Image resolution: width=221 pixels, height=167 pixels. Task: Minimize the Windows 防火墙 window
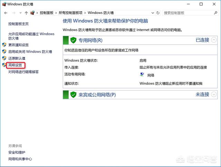(188, 4)
